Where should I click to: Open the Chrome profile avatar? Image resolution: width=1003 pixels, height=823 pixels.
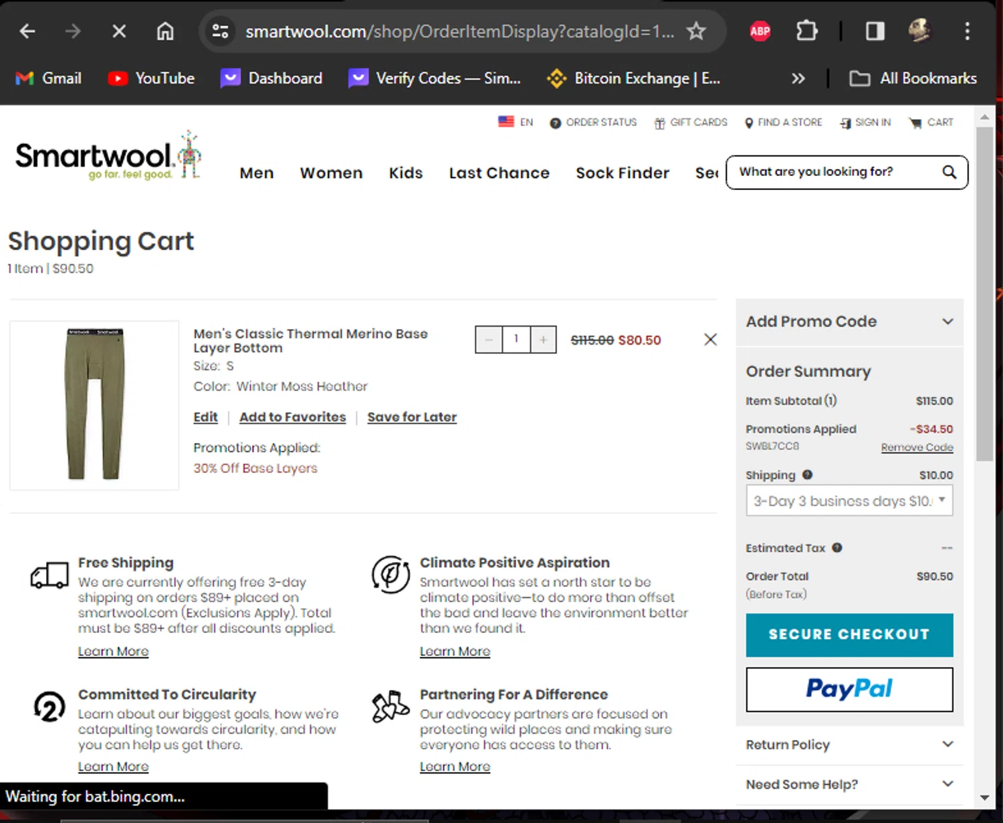click(x=920, y=31)
